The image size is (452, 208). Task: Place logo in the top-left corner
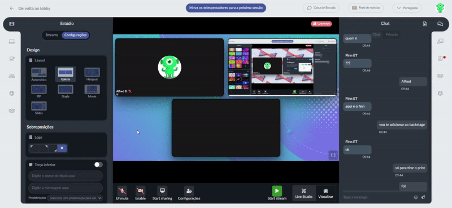pos(34,148)
